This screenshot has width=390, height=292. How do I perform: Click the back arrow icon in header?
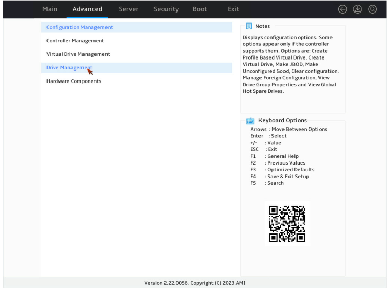tap(342, 9)
